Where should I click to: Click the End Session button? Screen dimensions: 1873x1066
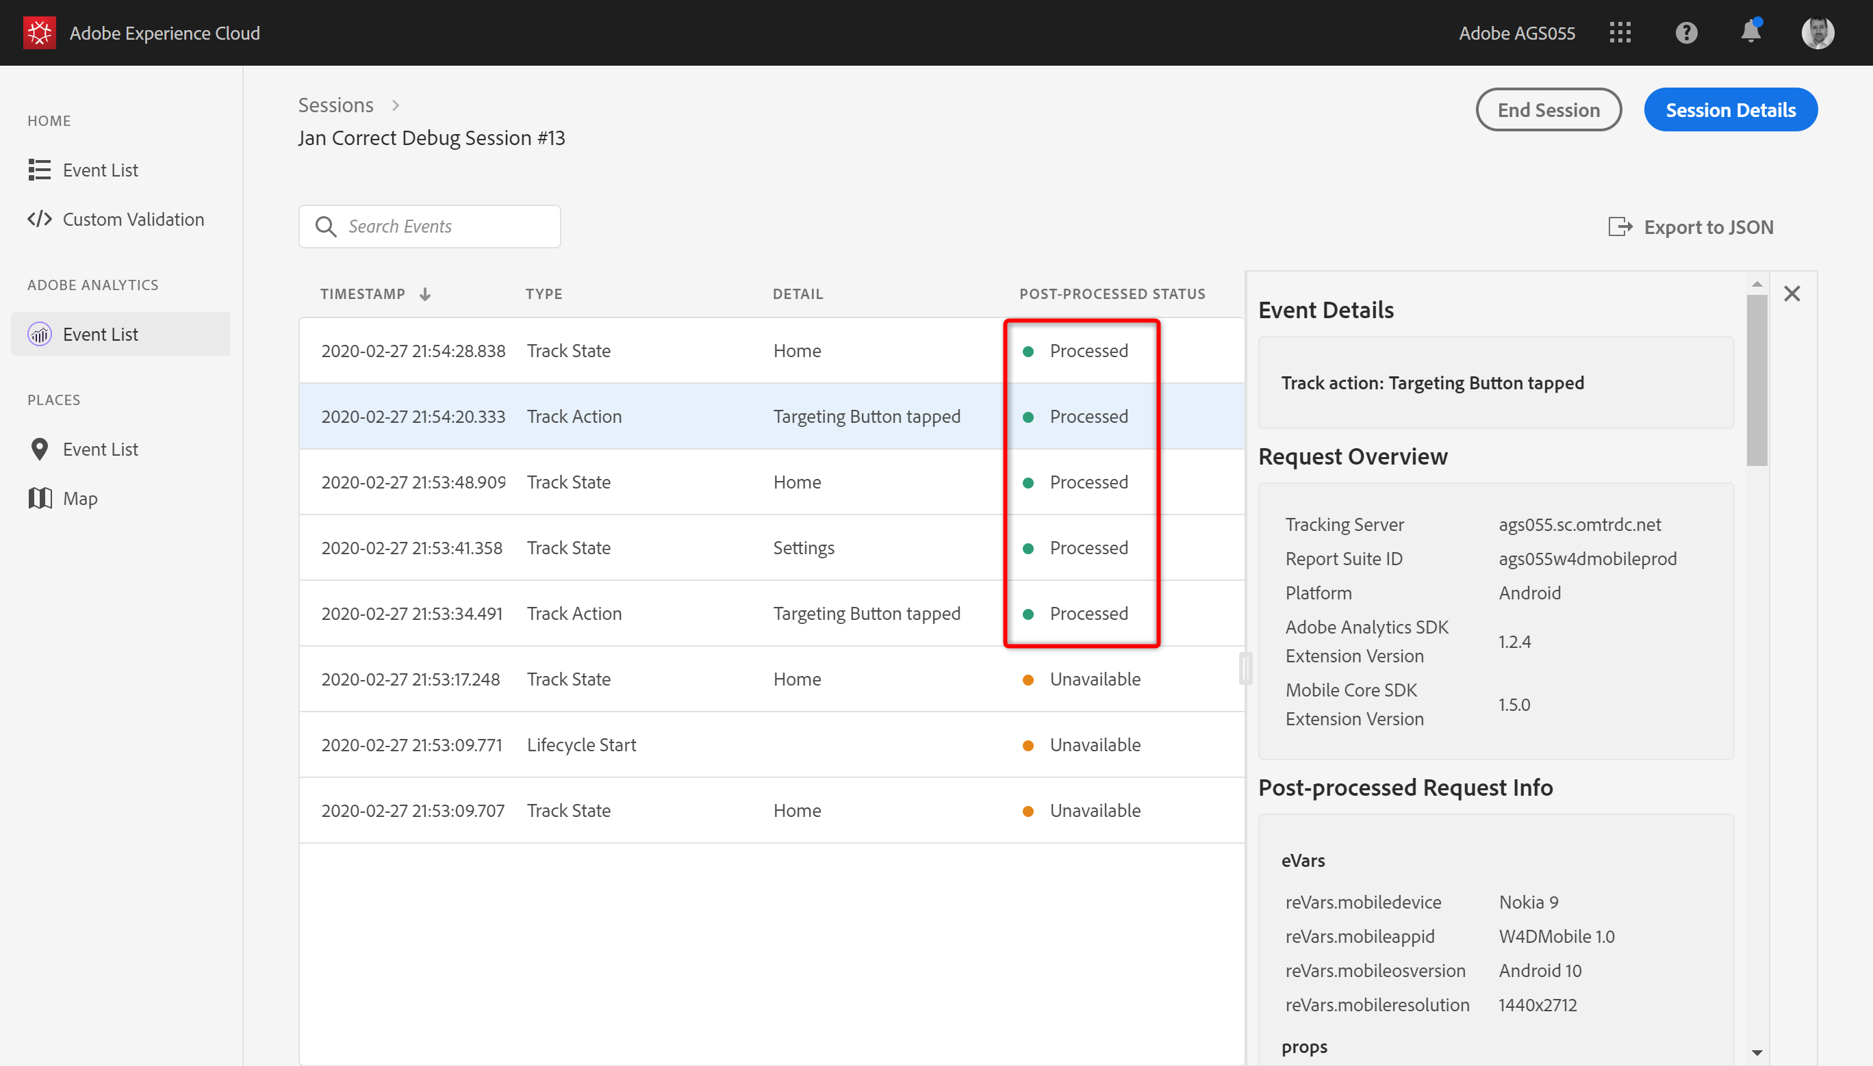1548,110
